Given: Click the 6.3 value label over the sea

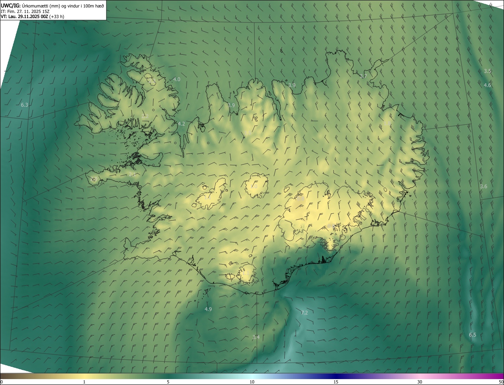Looking at the screenshot, I should pos(24,105).
